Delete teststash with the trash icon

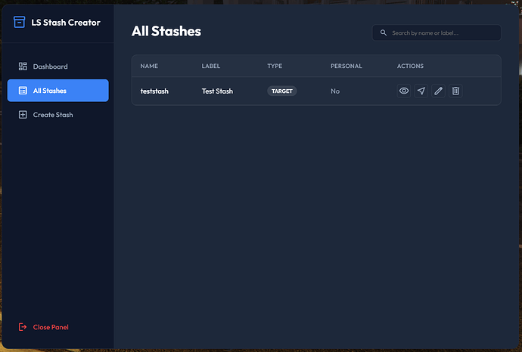click(x=455, y=91)
